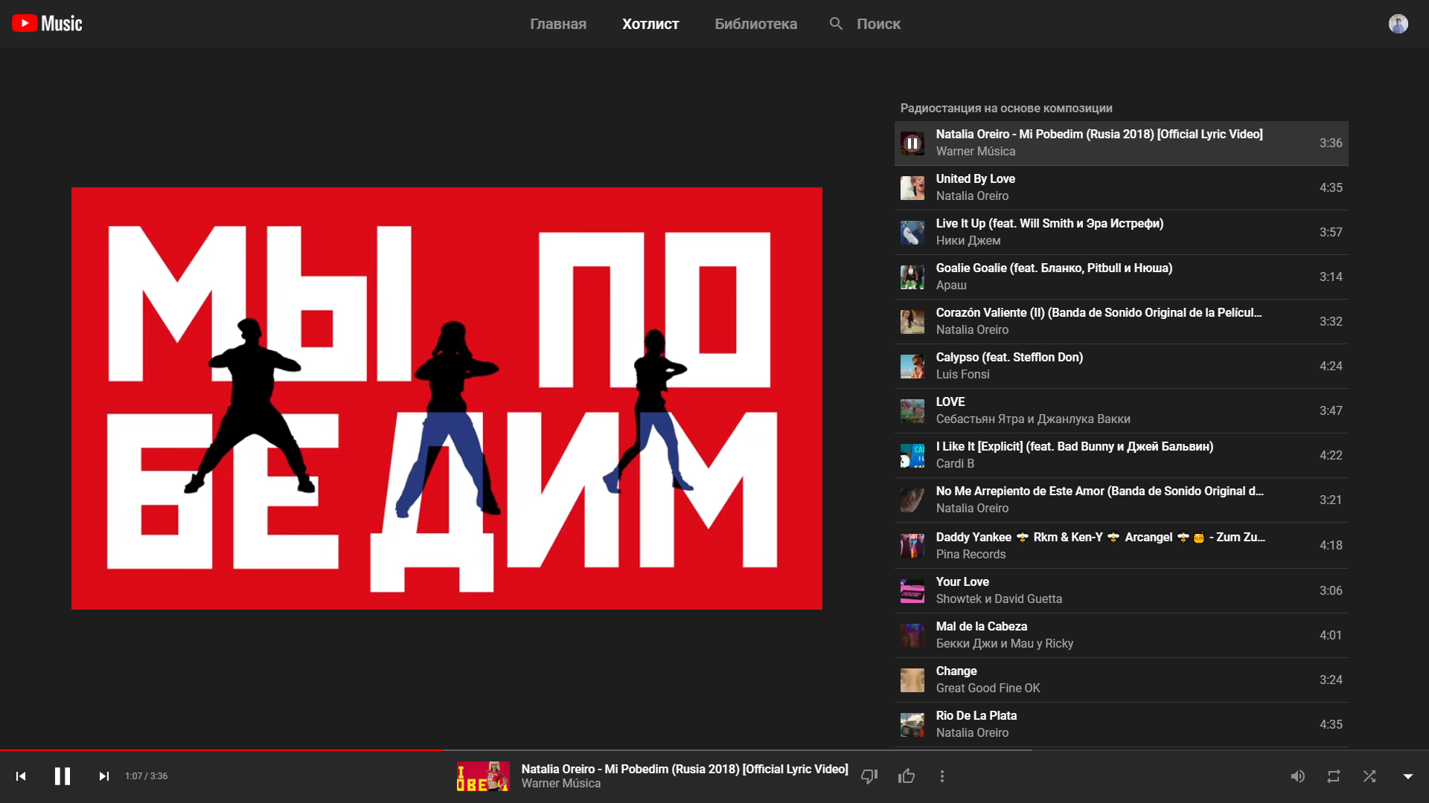
Task: Click the Радиостанция на основе композиции heading
Action: coord(1006,109)
